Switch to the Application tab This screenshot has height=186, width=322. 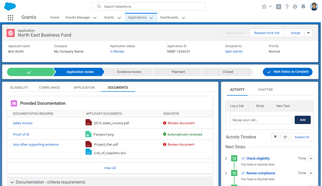point(84,88)
